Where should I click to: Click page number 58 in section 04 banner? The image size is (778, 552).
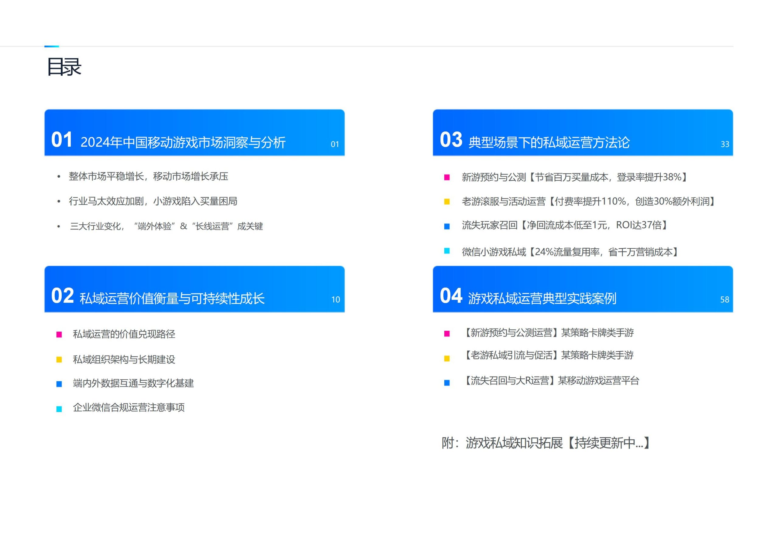(x=725, y=299)
